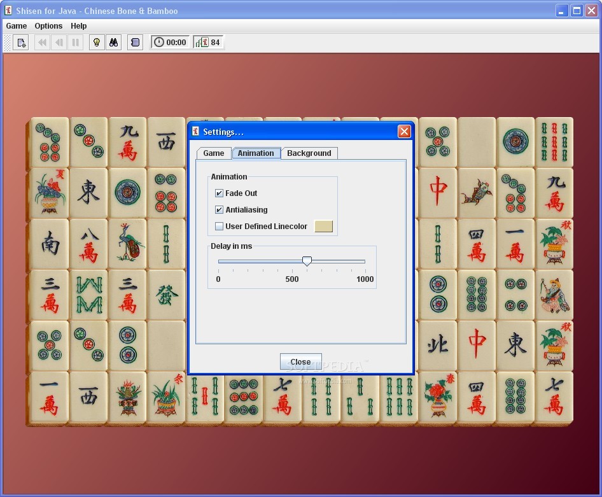Select the nine circles tile

pyautogui.click(x=244, y=397)
